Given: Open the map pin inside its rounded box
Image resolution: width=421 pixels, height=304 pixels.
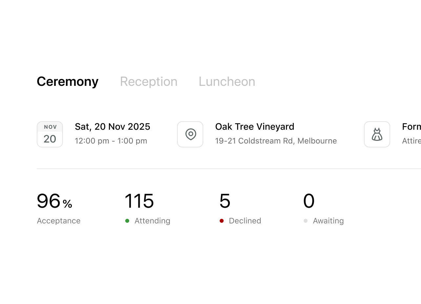Looking at the screenshot, I should pos(190,134).
